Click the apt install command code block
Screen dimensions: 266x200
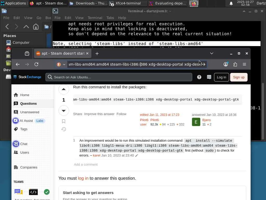(157, 99)
